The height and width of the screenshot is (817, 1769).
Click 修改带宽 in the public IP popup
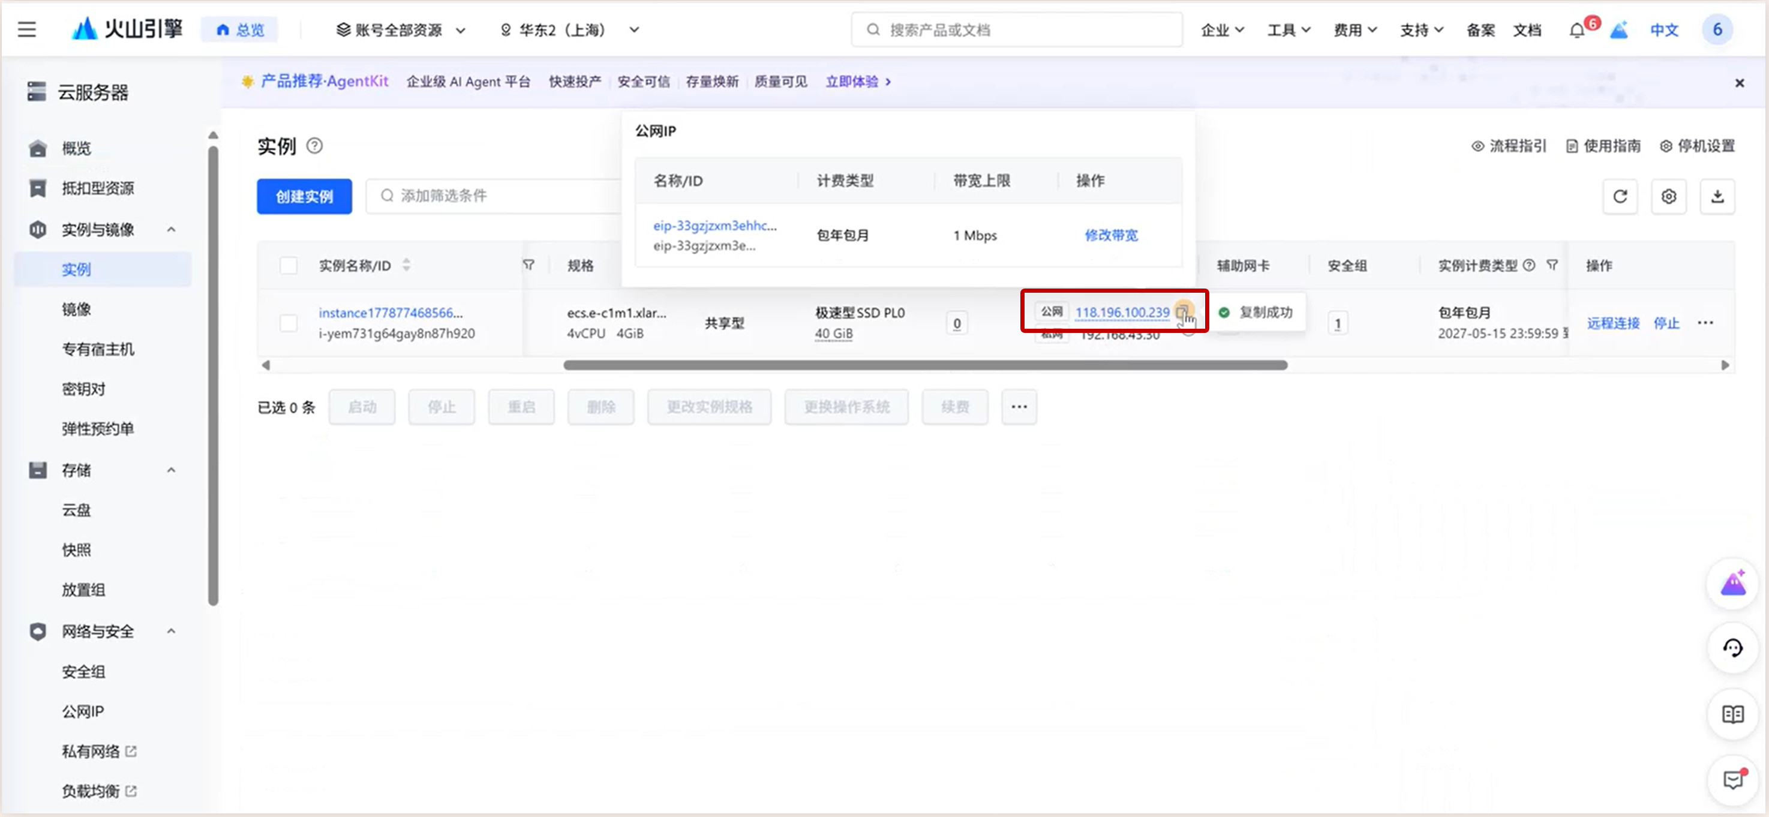click(x=1111, y=236)
